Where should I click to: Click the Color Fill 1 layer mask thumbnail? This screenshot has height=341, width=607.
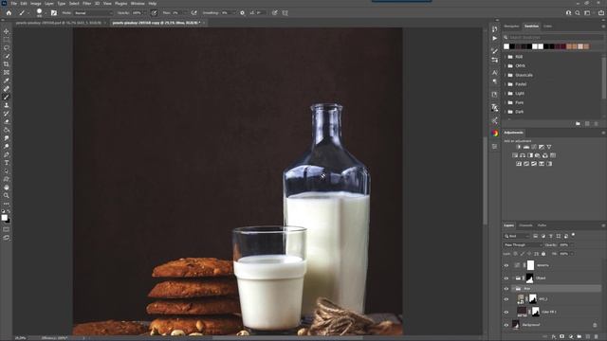pyautogui.click(x=535, y=312)
